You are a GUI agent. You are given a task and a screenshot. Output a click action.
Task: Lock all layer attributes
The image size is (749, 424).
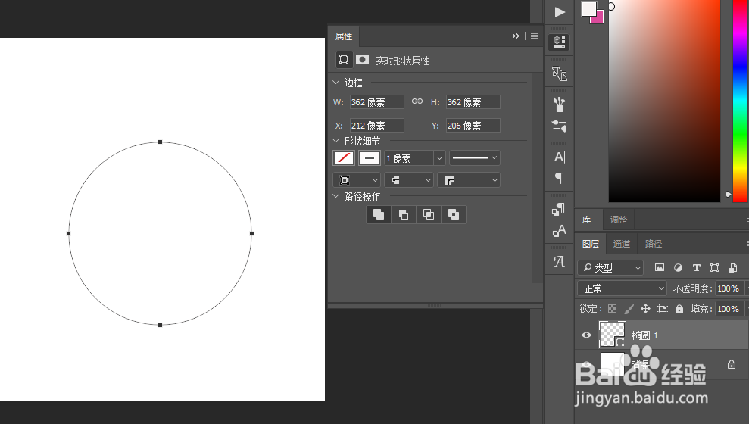coord(679,309)
